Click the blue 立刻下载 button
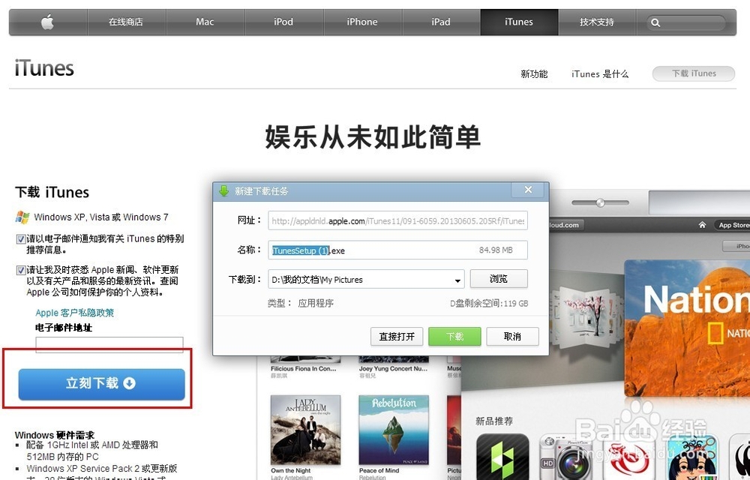The image size is (750, 480). tap(101, 384)
